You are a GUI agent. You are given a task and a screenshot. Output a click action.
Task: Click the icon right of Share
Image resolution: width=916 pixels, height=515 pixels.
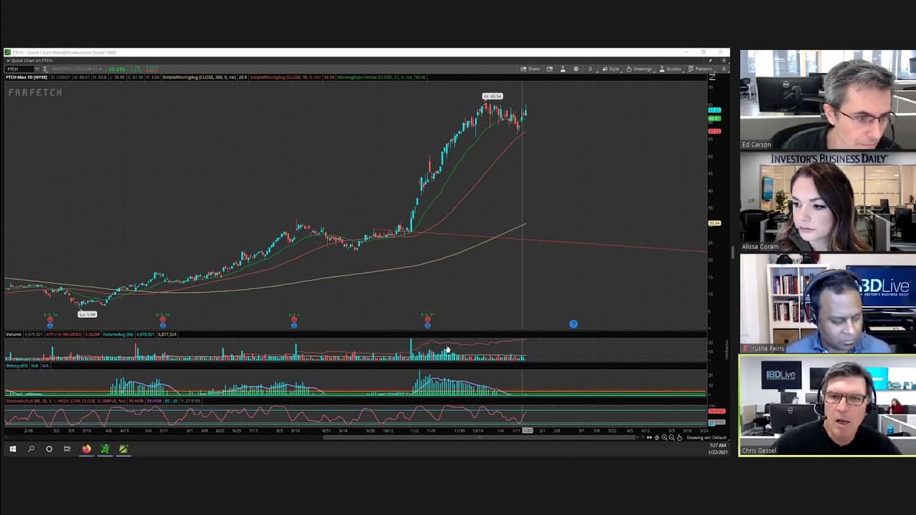(550, 69)
